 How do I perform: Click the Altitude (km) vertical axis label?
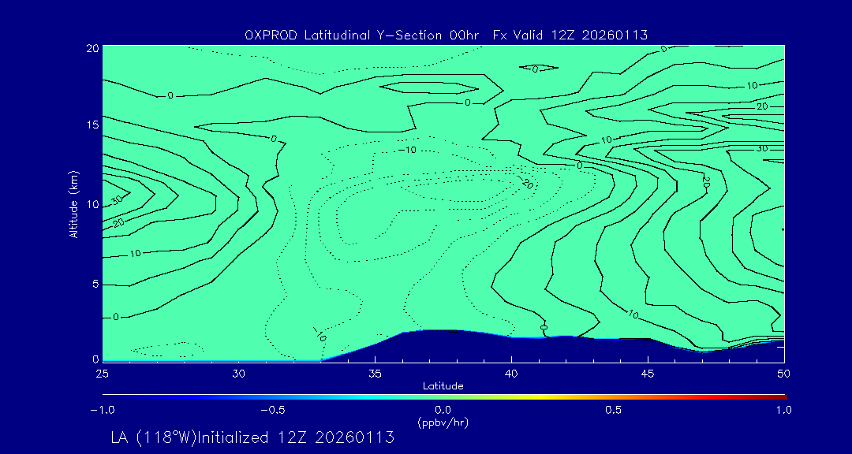point(74,203)
